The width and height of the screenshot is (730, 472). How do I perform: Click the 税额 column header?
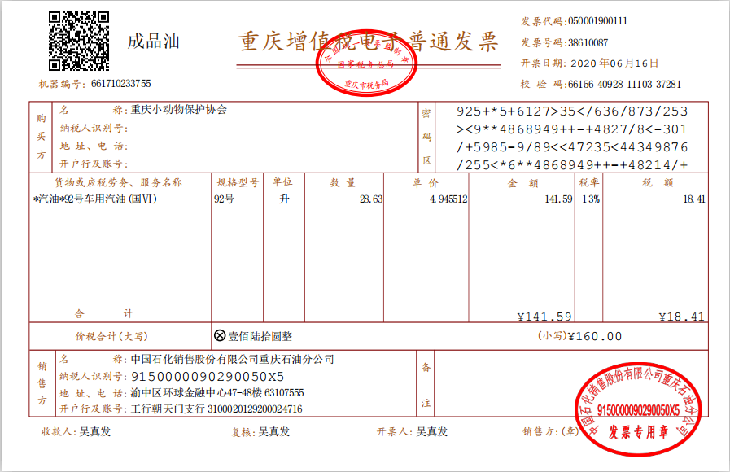[x=658, y=182]
